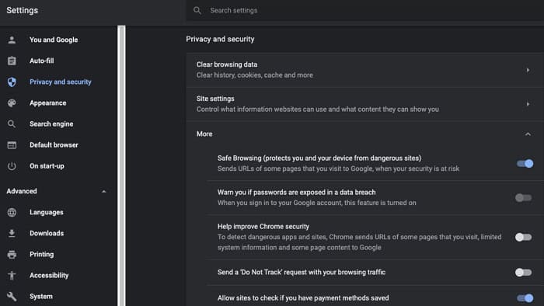
Task: Open Printing settings
Action: (42, 255)
